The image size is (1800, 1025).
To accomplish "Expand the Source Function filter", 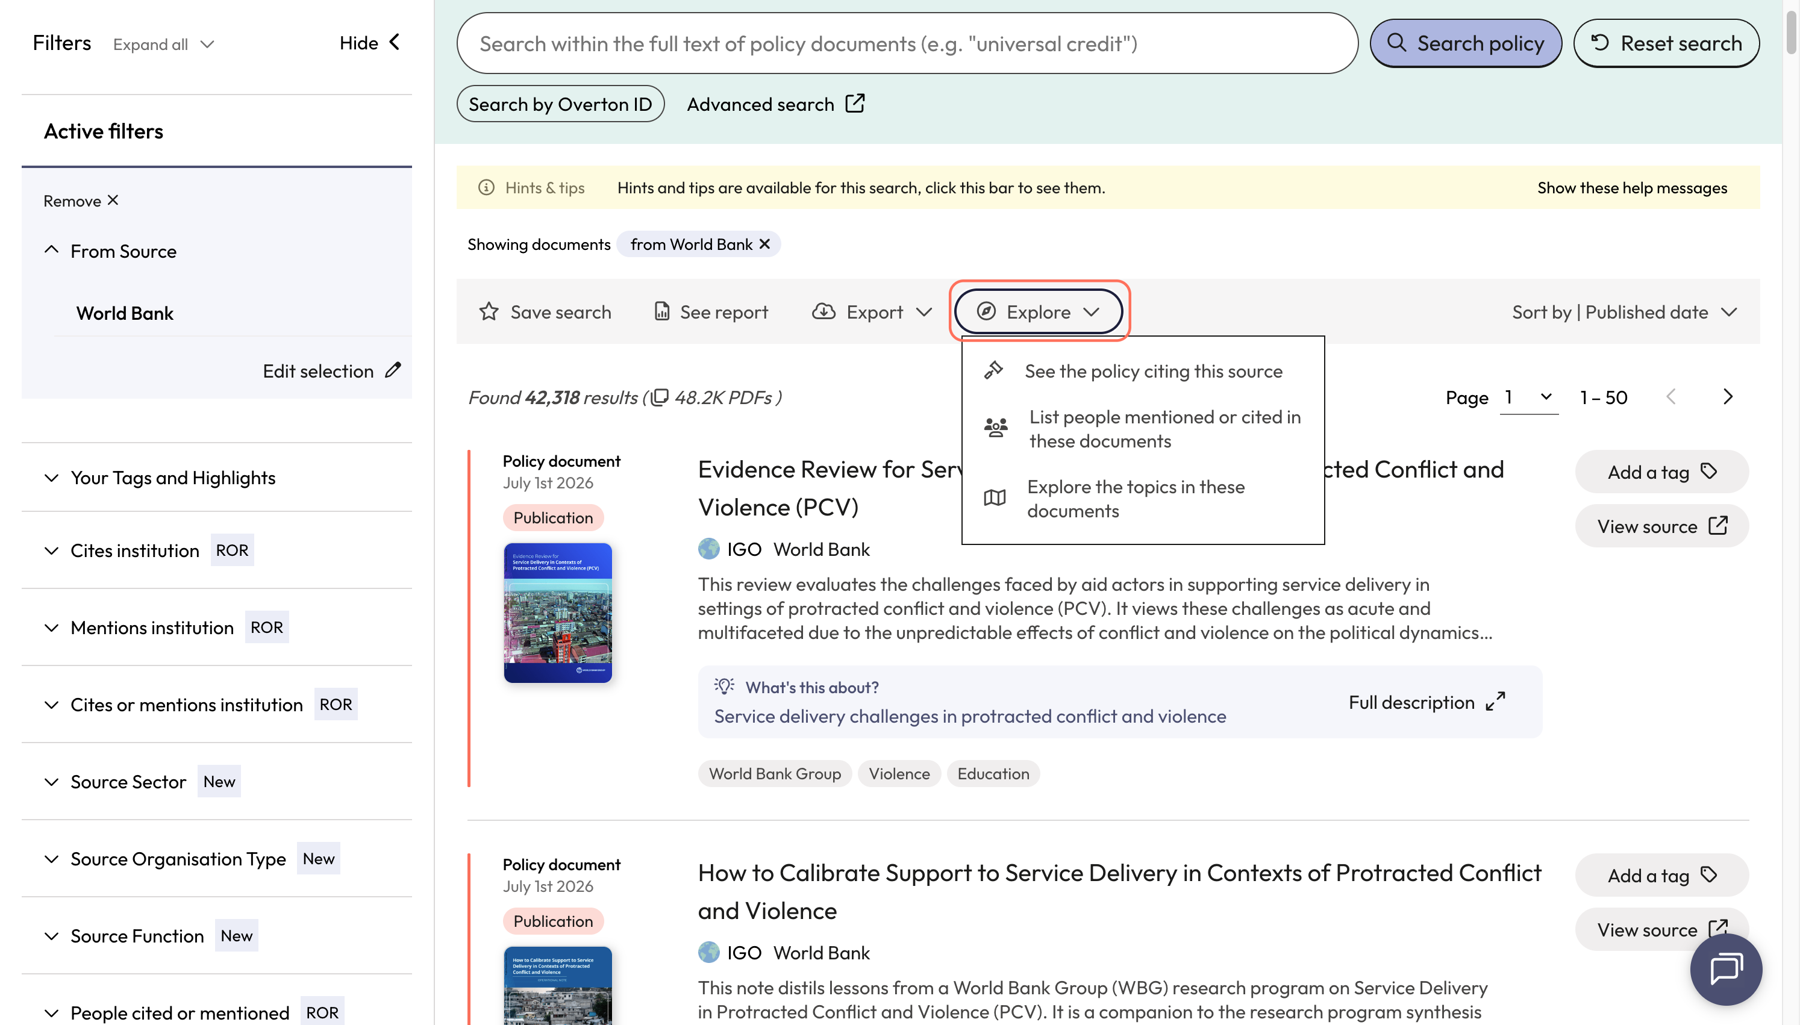I will click(x=51, y=936).
